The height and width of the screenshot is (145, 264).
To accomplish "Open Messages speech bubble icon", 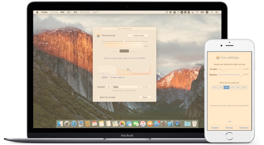I will pyautogui.click(x=129, y=124).
